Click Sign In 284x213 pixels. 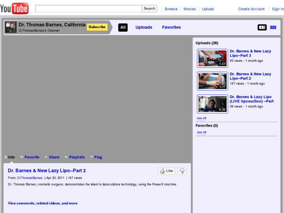278,9
